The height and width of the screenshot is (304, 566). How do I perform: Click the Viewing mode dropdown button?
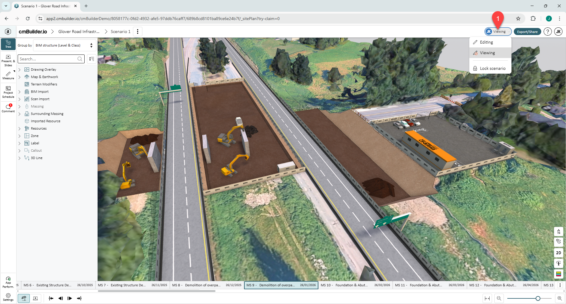(x=498, y=32)
